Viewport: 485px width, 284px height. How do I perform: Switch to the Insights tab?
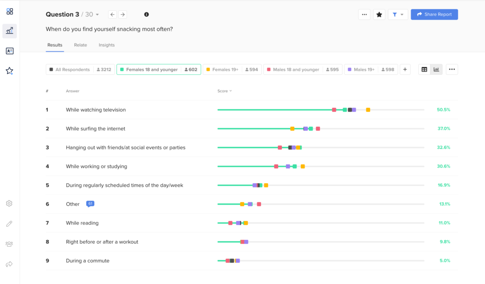click(107, 45)
